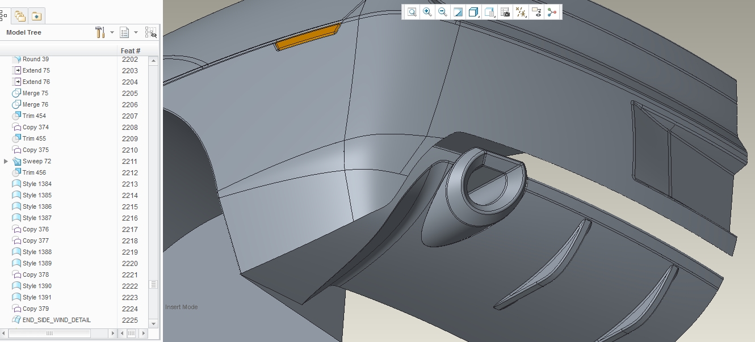Select Trim 455 feature
This screenshot has width=755, height=342.
(x=34, y=138)
